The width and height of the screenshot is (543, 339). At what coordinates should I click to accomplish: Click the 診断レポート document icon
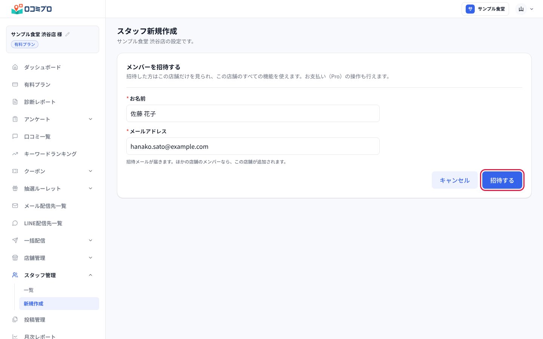pos(15,102)
